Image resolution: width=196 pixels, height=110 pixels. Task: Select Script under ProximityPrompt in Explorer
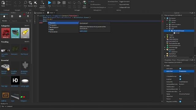[x=178, y=33]
